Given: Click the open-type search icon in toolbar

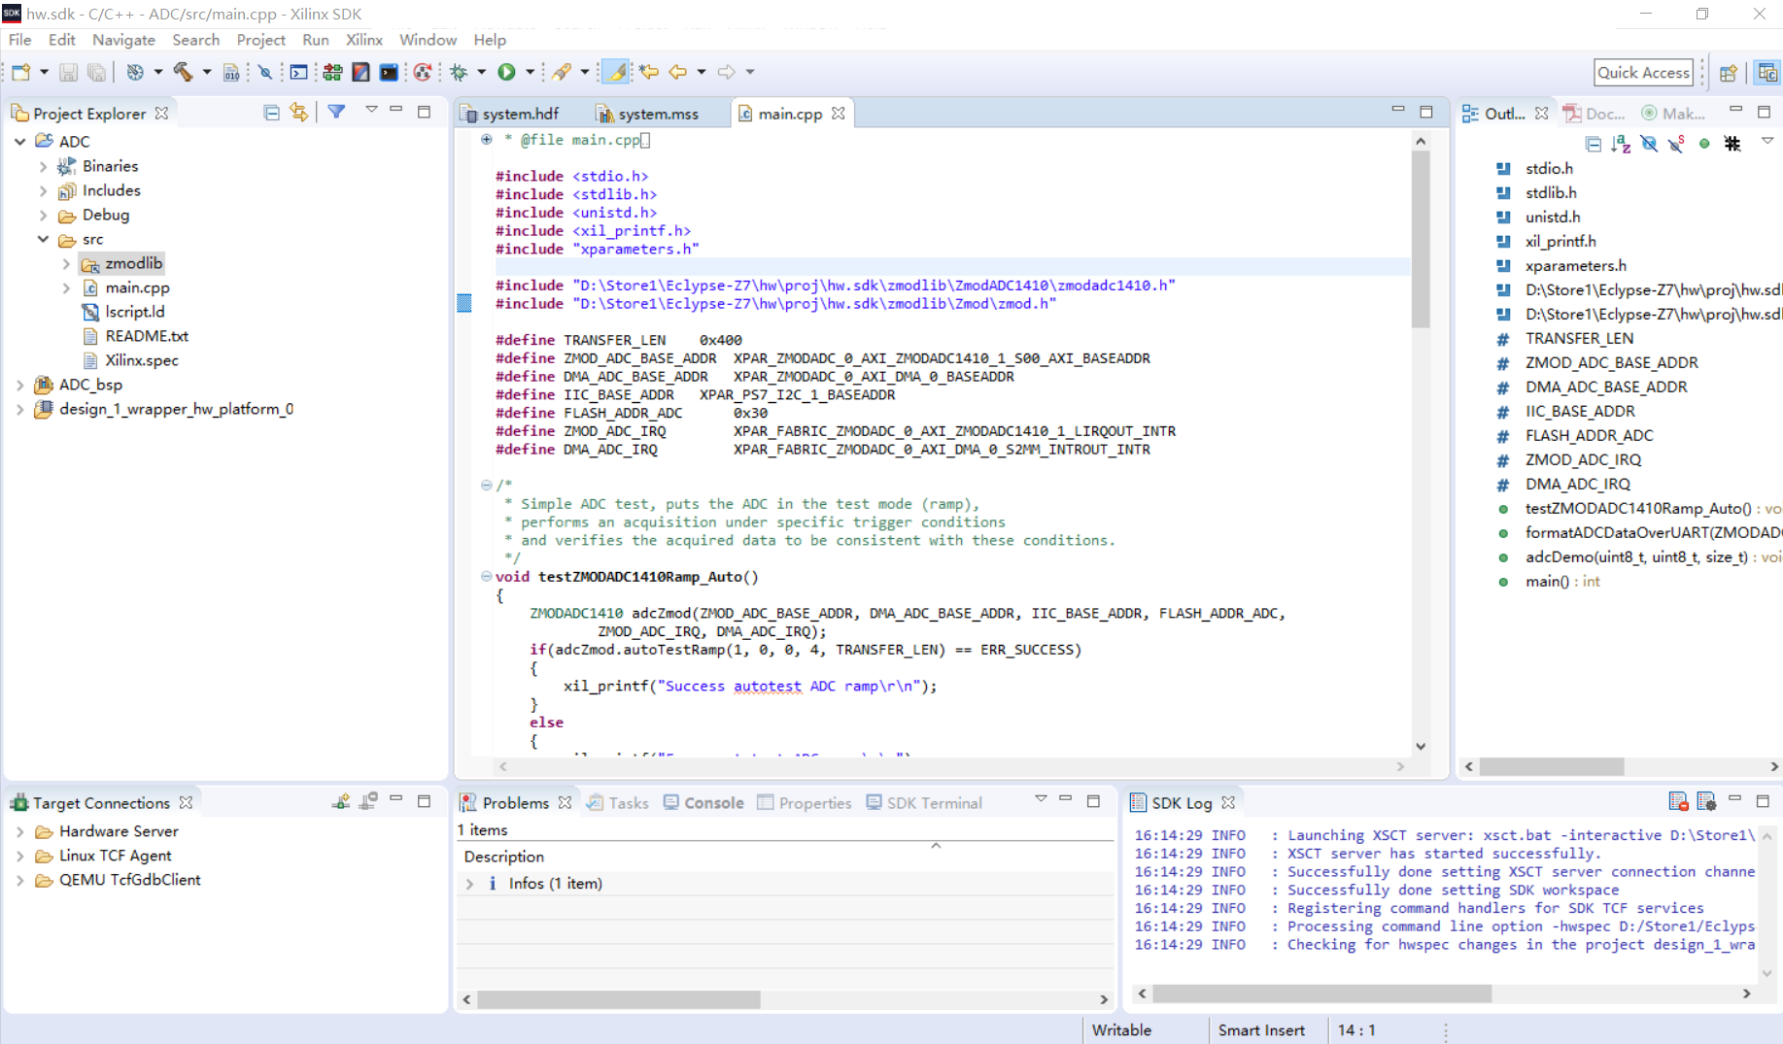Looking at the screenshot, I should [562, 72].
